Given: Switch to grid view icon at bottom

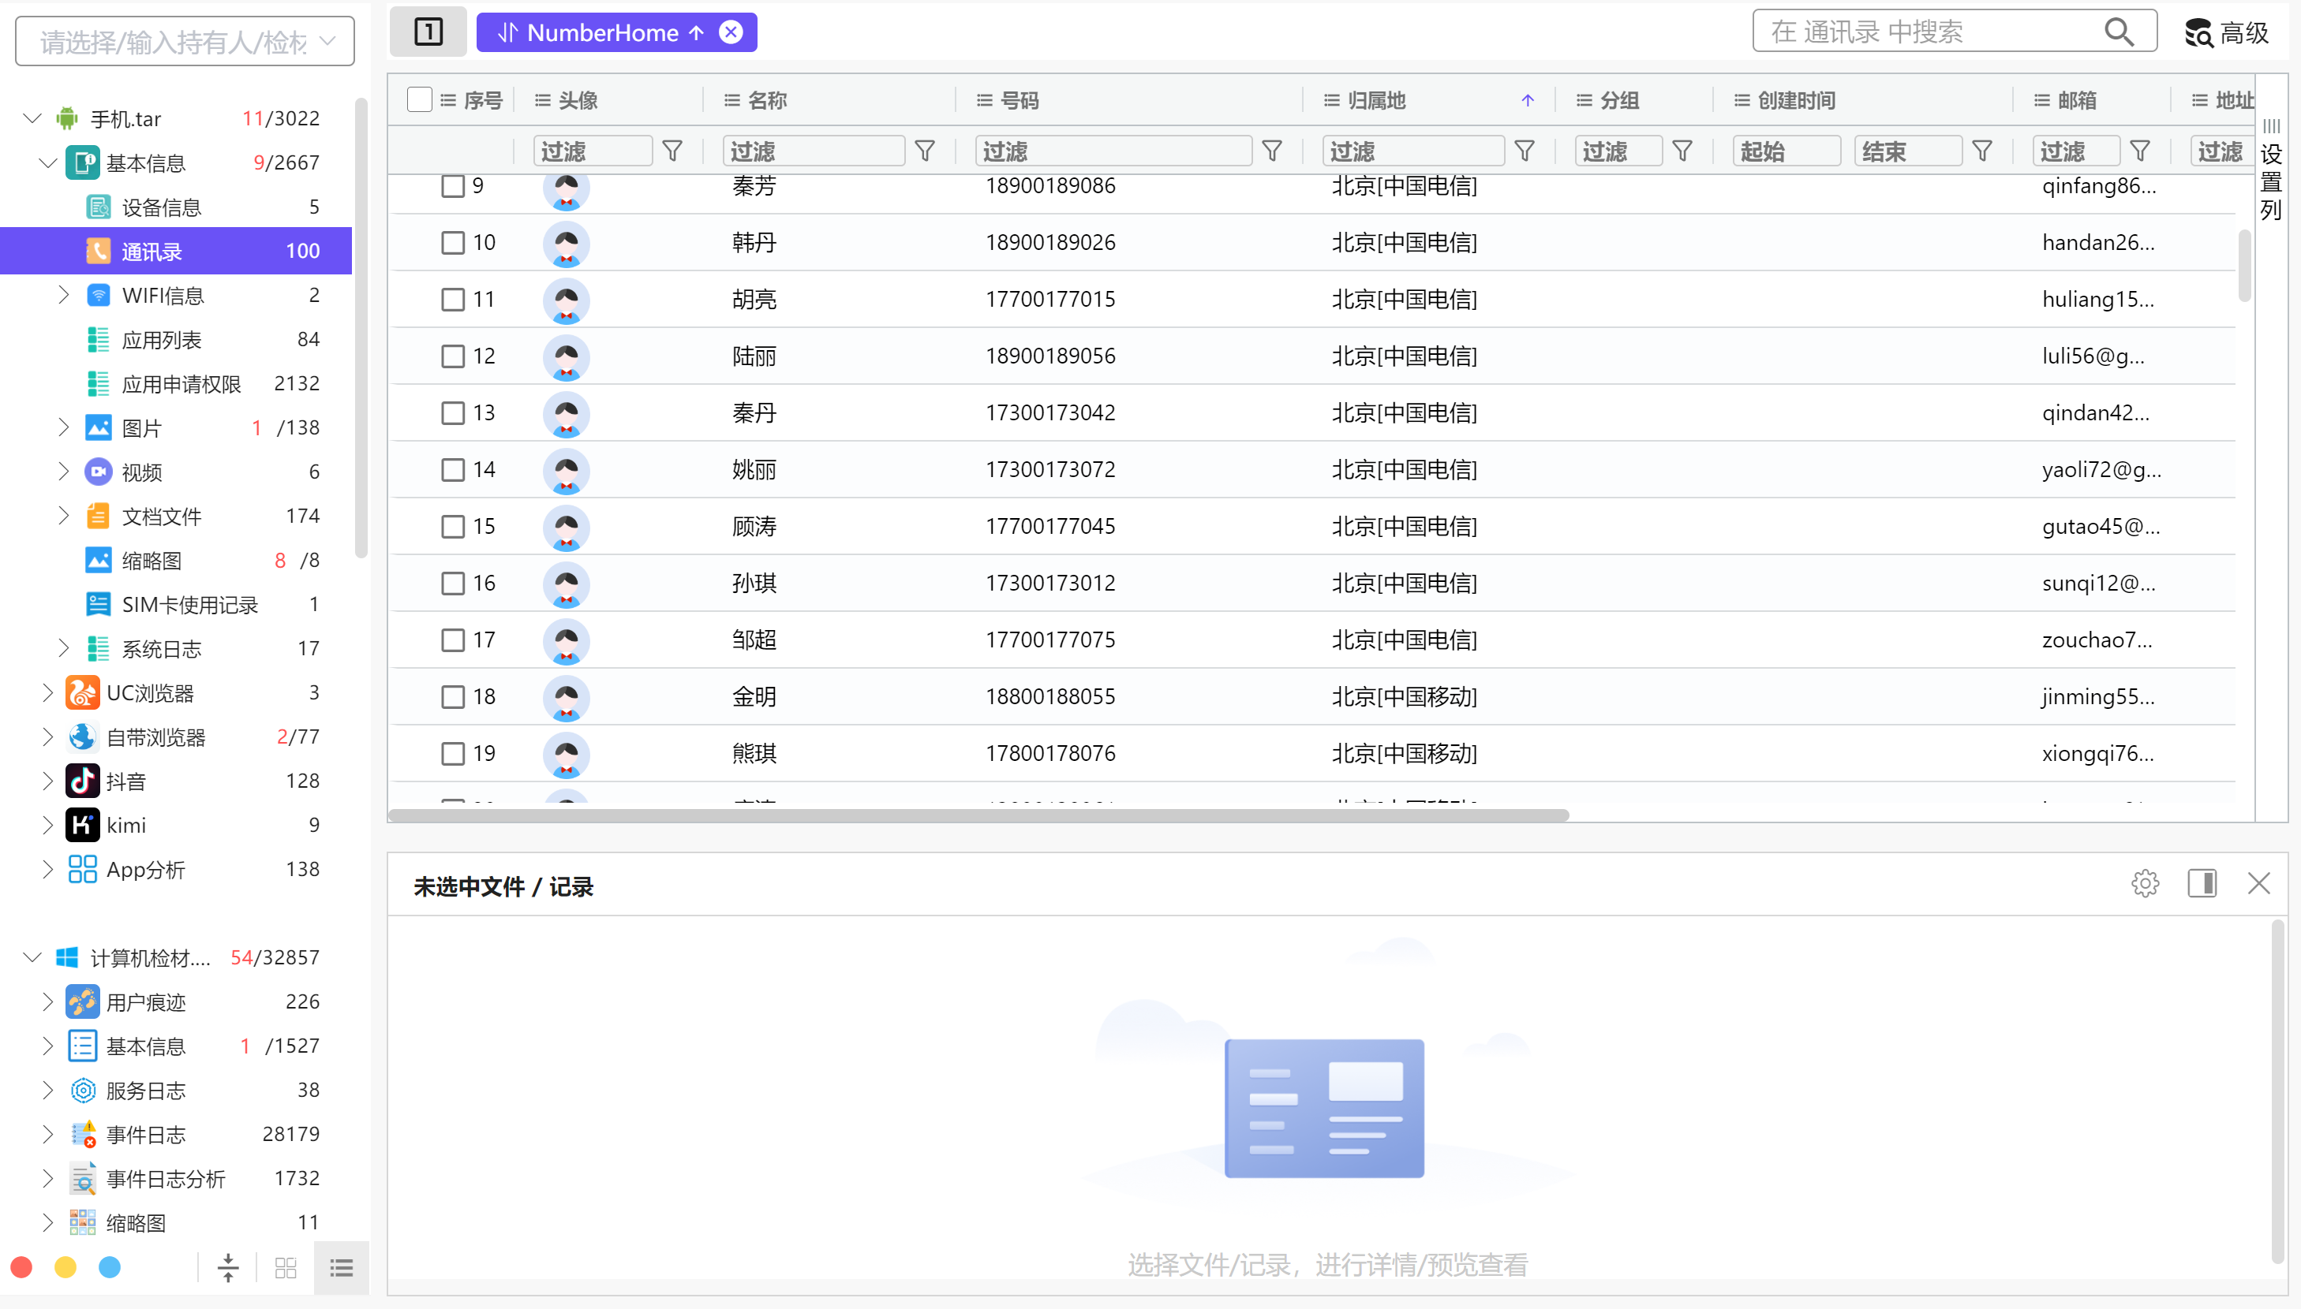Looking at the screenshot, I should [x=285, y=1268].
